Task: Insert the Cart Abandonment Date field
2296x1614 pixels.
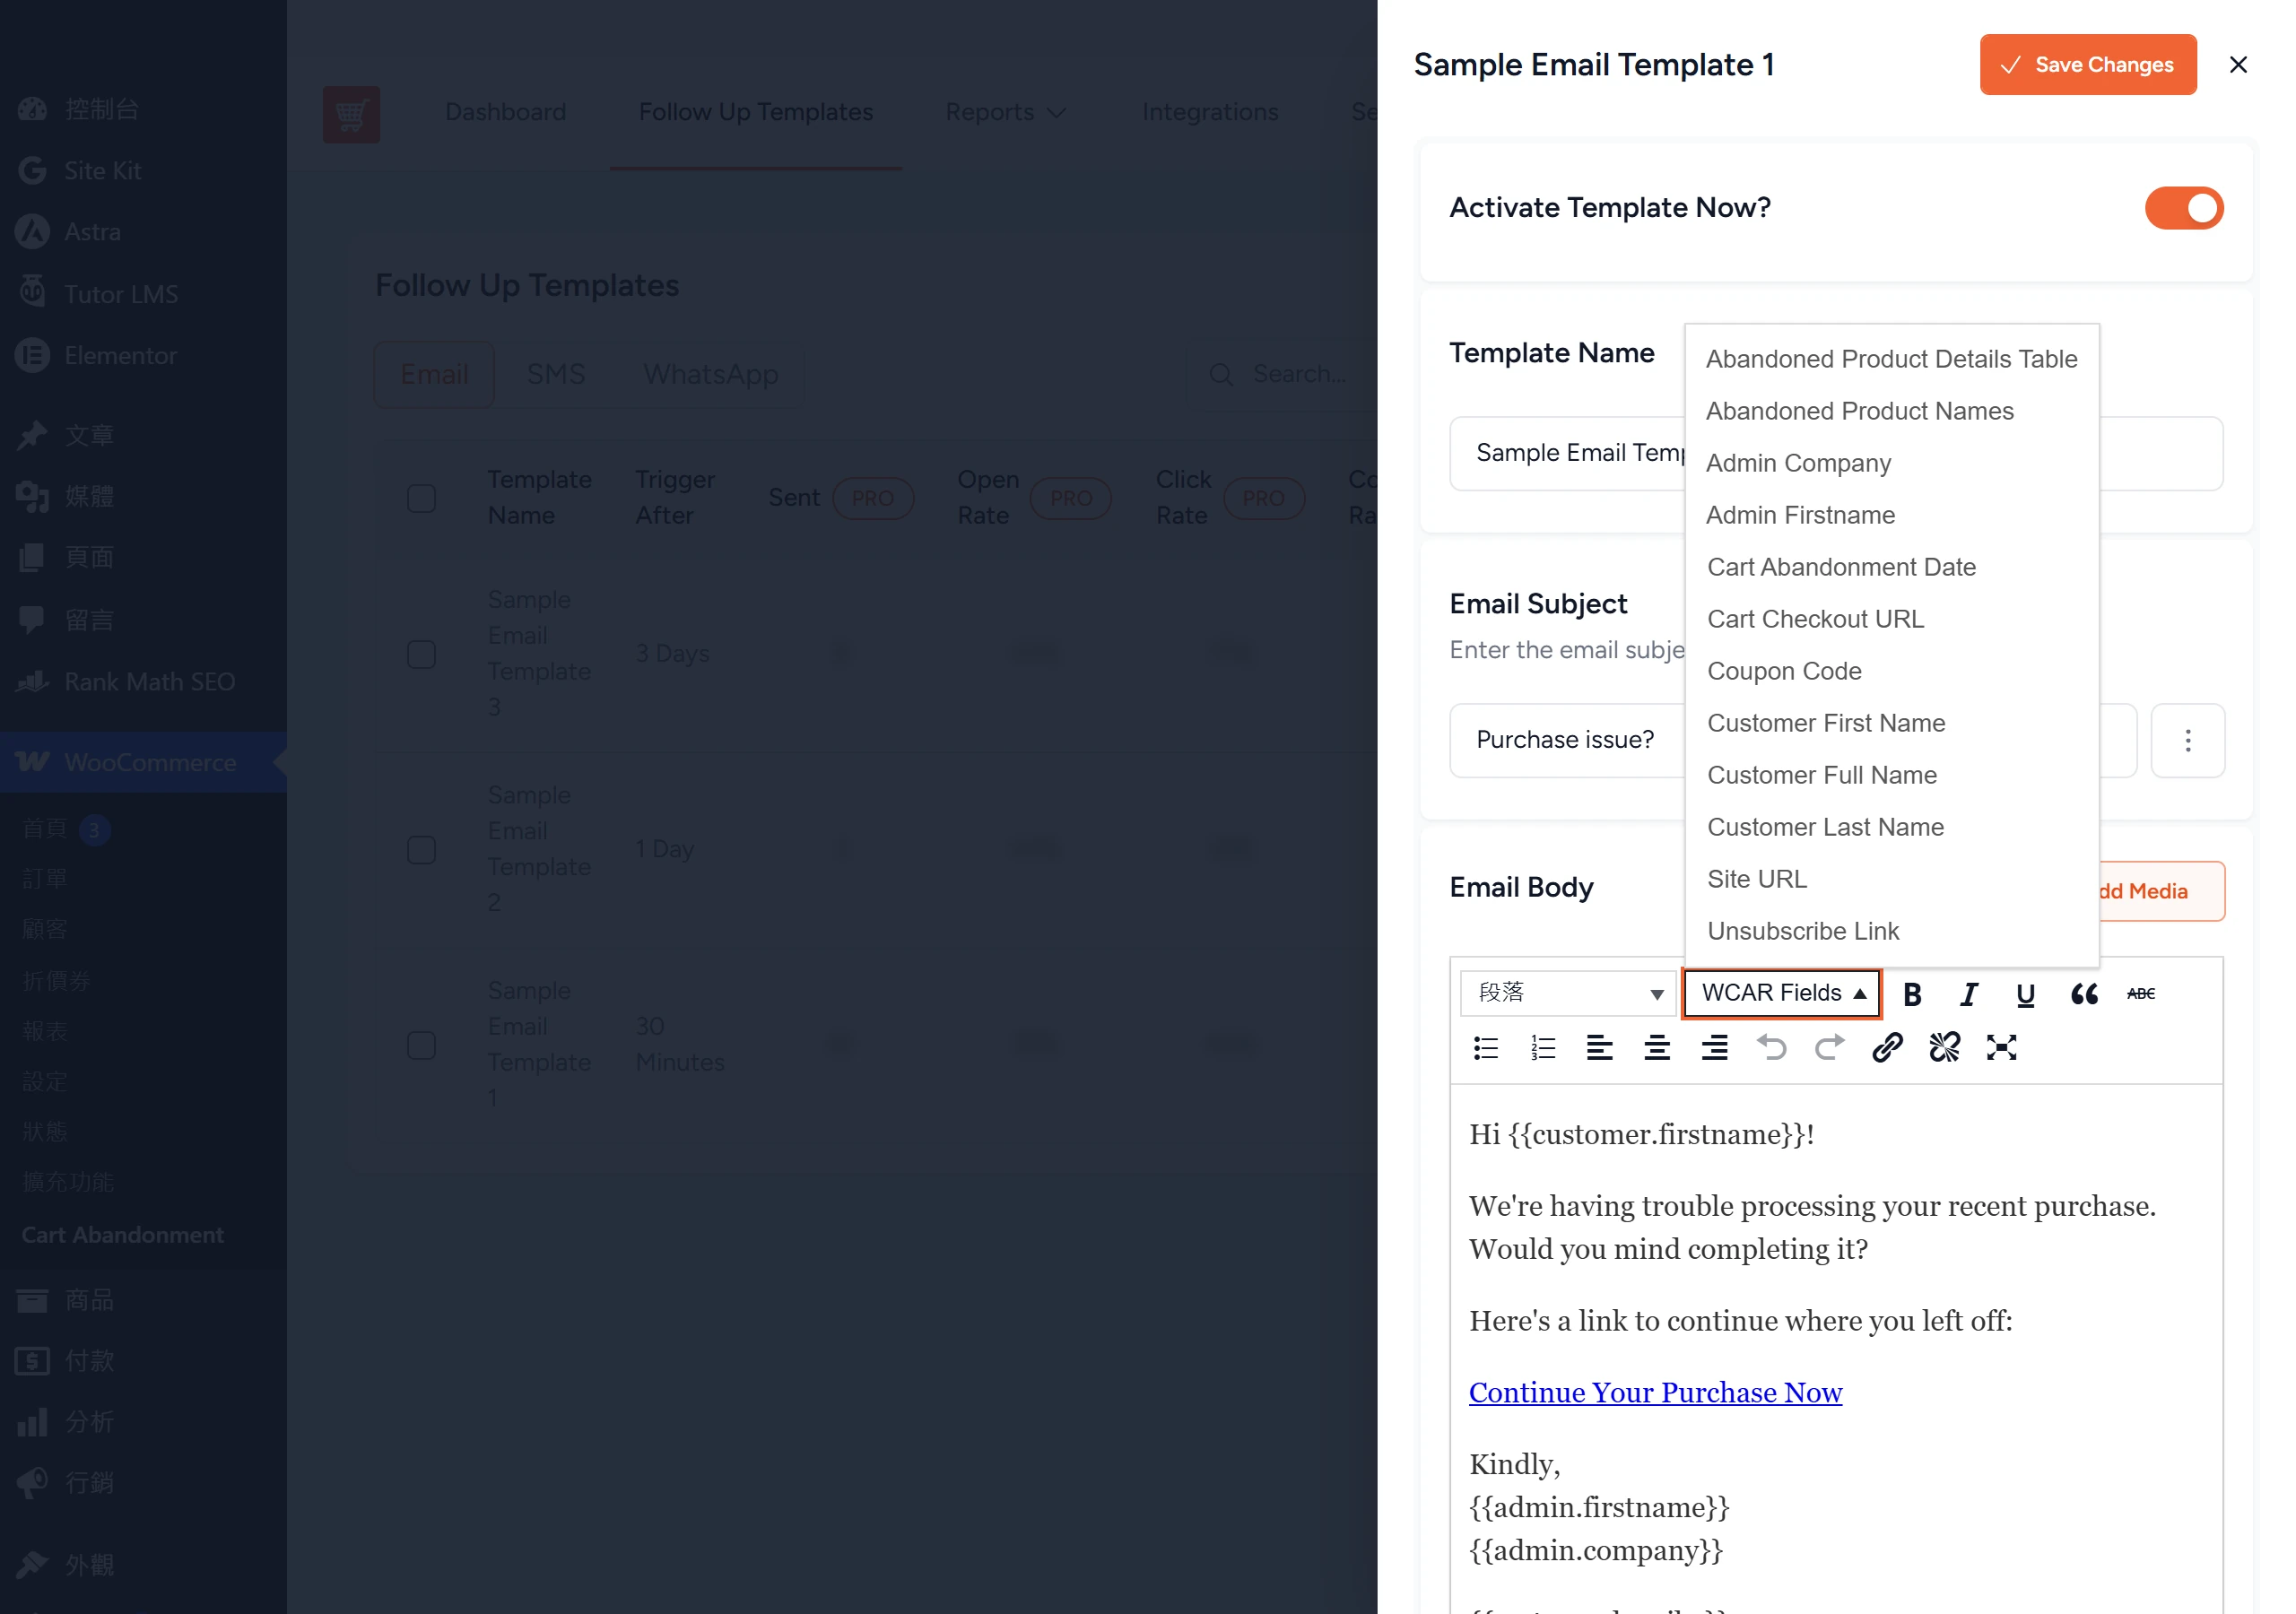Action: tap(1891, 567)
